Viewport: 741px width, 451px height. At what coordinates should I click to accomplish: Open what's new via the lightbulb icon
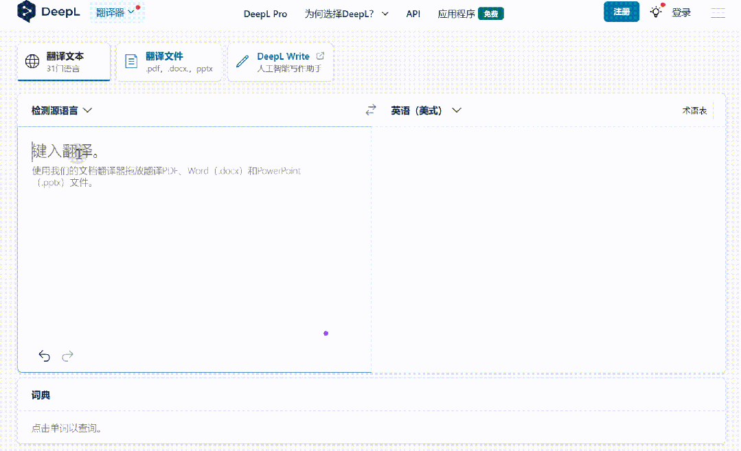[654, 12]
